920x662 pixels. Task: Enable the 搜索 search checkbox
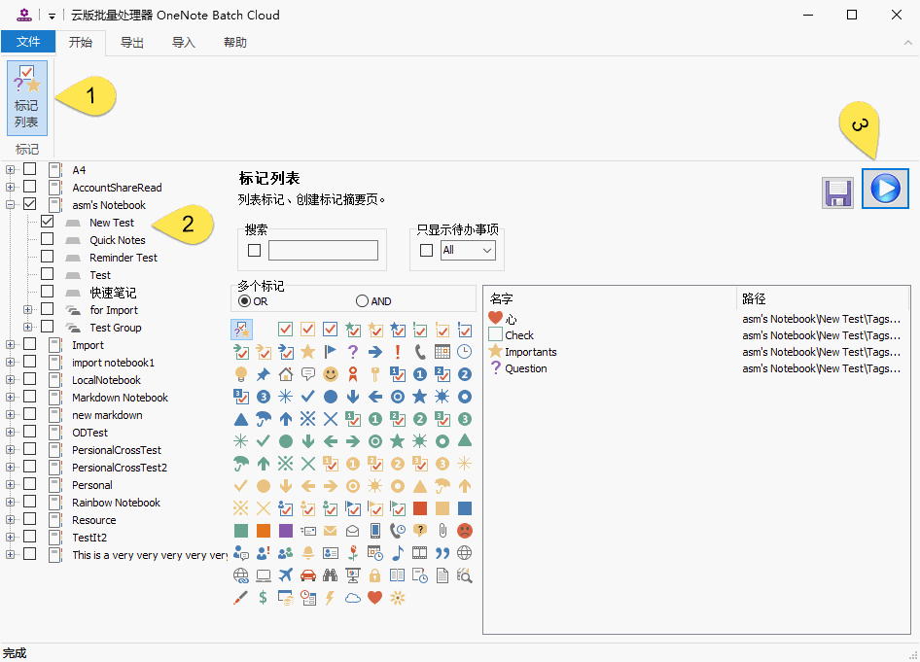click(x=254, y=251)
